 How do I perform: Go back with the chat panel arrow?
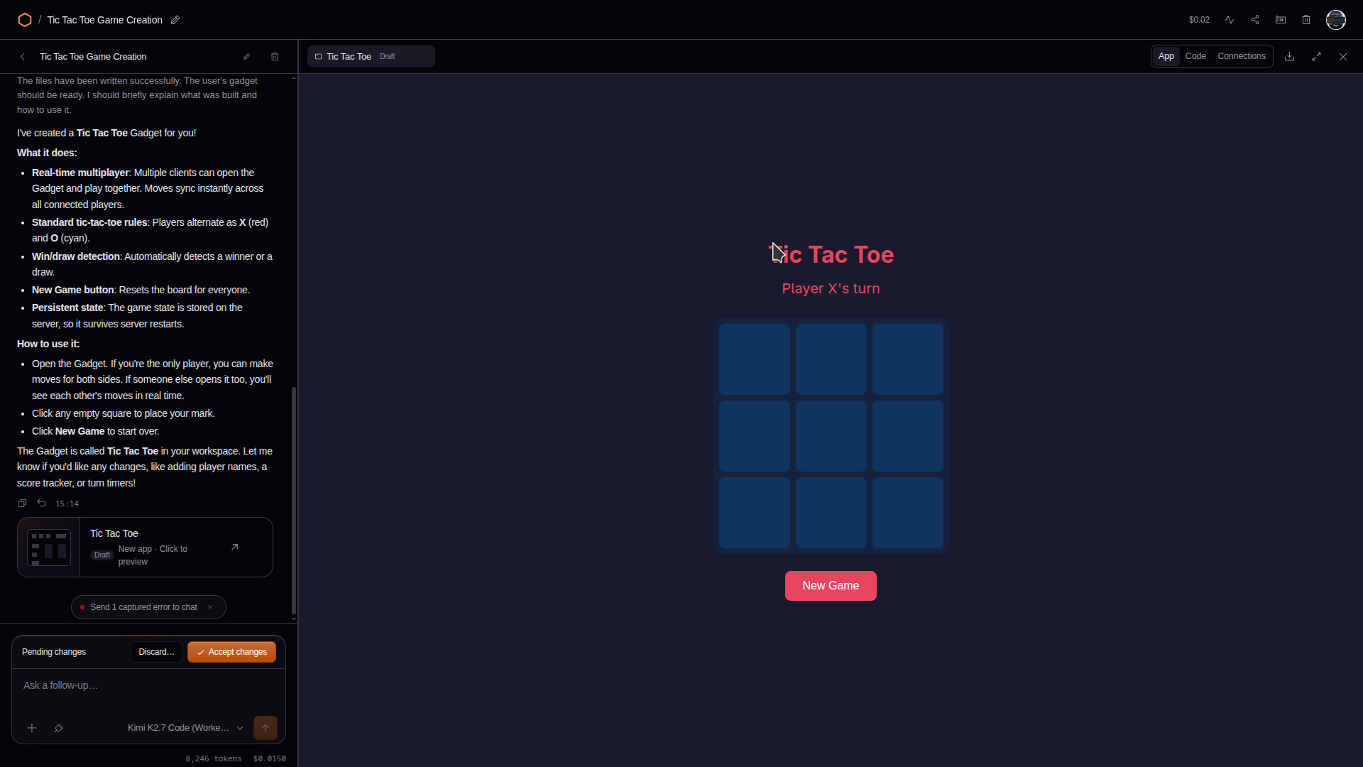click(23, 57)
